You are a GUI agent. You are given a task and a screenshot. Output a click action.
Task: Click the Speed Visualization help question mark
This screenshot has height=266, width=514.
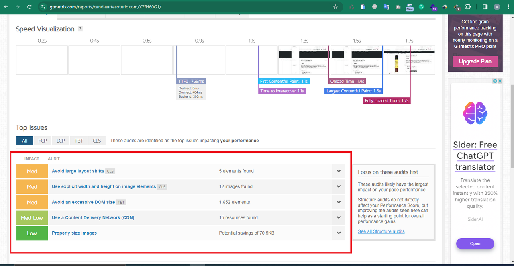click(80, 29)
